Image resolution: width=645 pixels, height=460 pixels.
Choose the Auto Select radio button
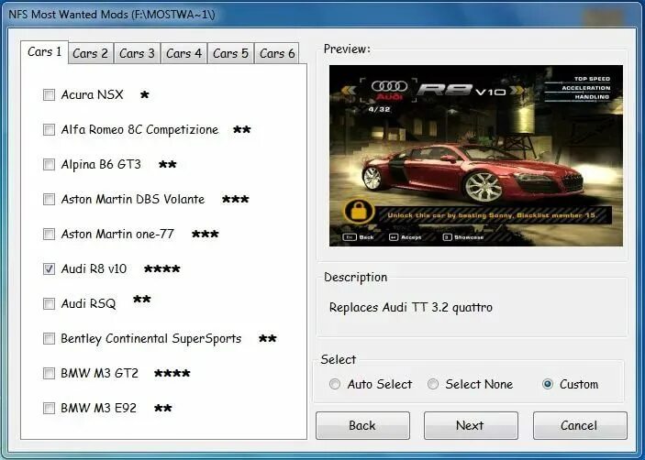tap(335, 384)
